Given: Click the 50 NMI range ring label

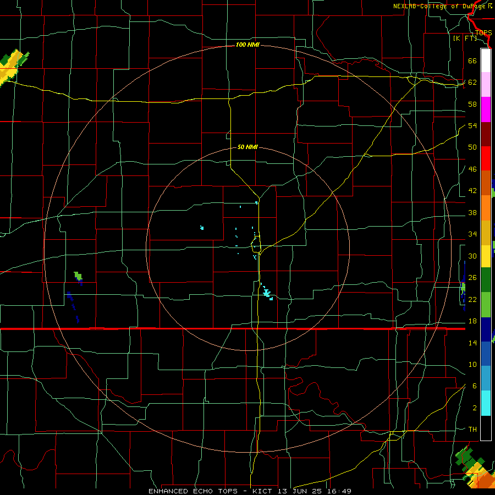Looking at the screenshot, I should coord(248,147).
